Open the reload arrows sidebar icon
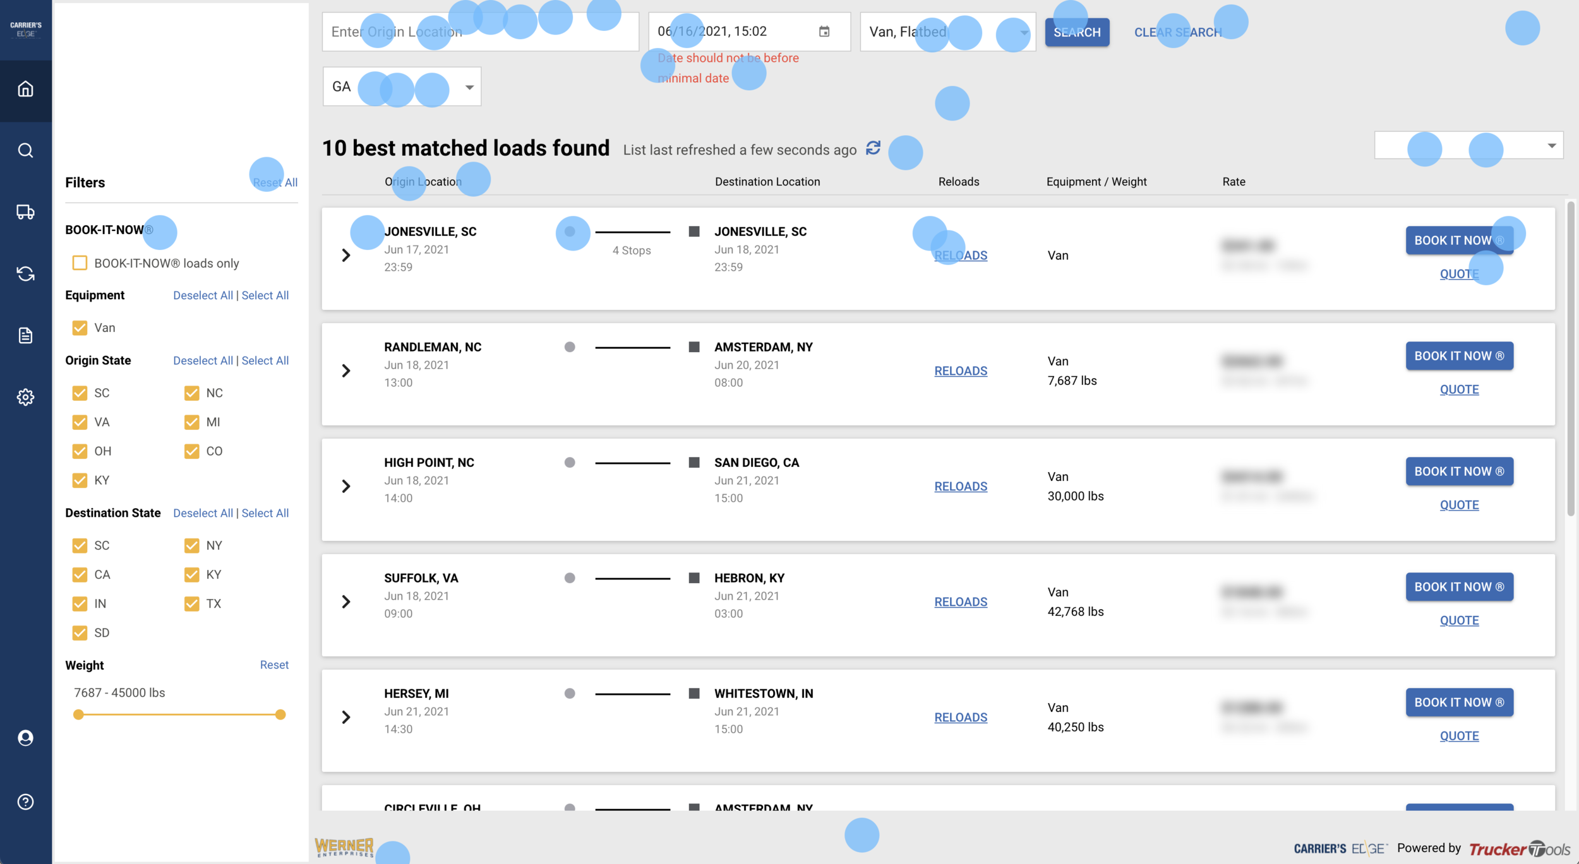 (25, 274)
